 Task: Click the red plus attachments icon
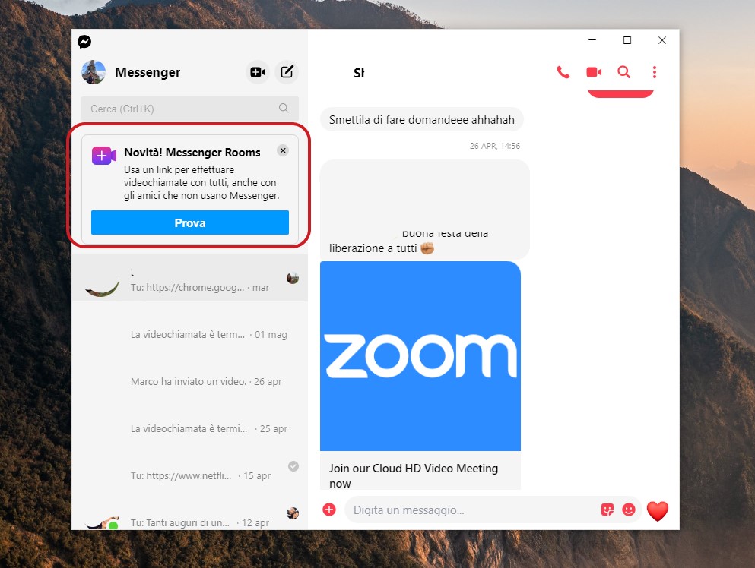pyautogui.click(x=329, y=510)
